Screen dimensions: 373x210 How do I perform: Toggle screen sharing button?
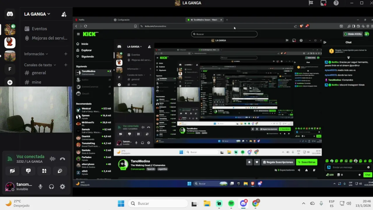point(28,171)
